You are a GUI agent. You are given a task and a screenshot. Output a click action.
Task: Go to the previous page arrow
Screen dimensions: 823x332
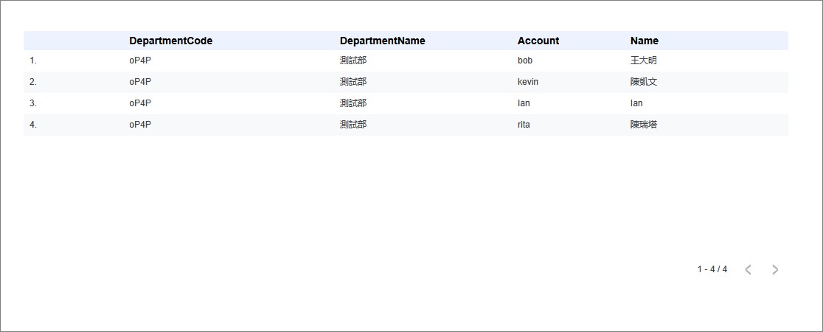click(x=748, y=269)
